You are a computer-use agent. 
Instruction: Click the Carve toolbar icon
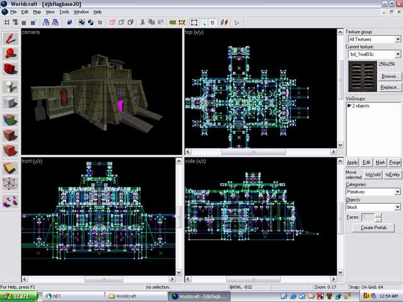tap(69, 23)
